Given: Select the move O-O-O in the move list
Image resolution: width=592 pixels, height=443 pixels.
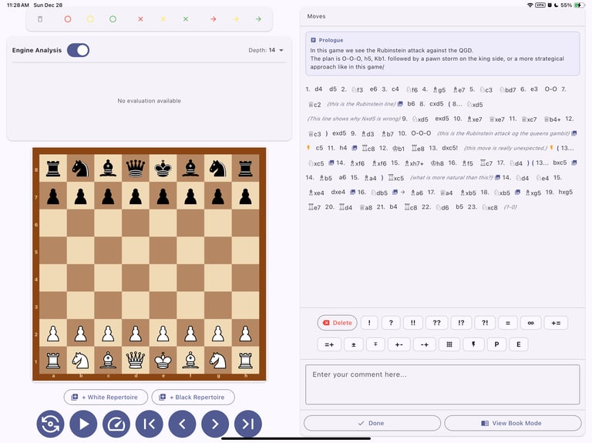Looking at the screenshot, I should pyautogui.click(x=421, y=133).
